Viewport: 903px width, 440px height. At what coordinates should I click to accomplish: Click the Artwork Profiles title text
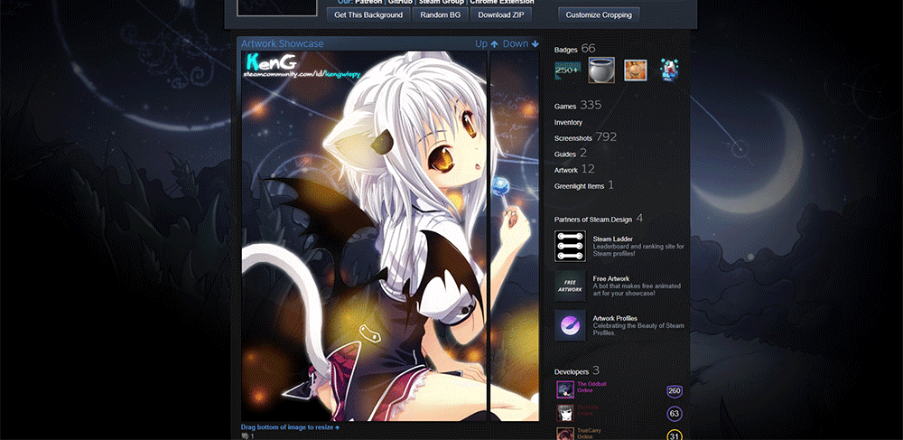pyautogui.click(x=615, y=319)
